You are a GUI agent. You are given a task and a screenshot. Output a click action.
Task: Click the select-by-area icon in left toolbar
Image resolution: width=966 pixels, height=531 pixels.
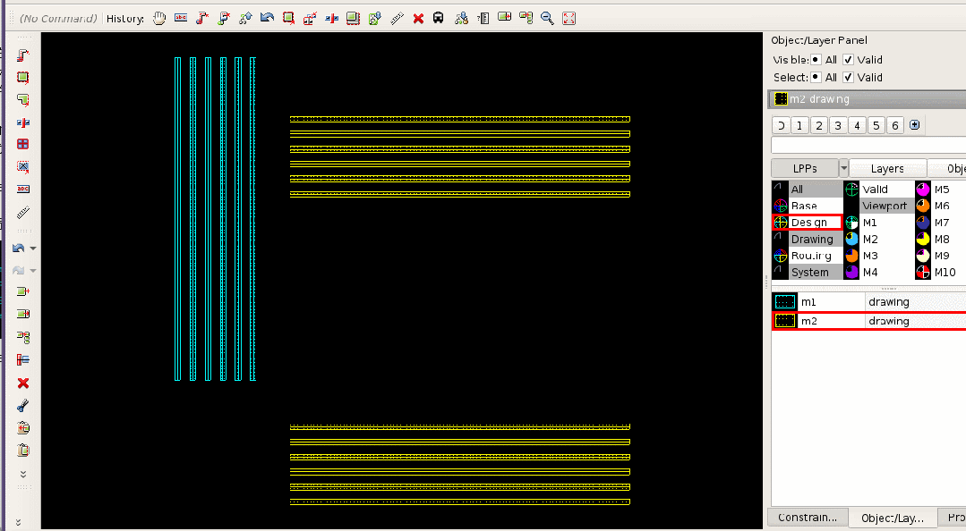click(x=22, y=167)
